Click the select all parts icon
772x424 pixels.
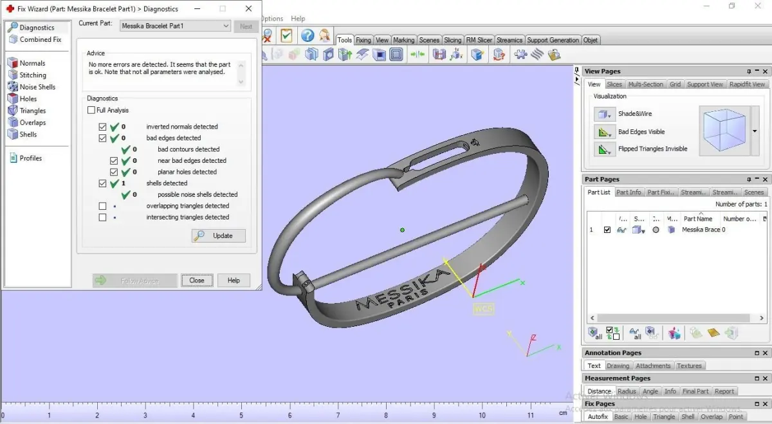595,333
